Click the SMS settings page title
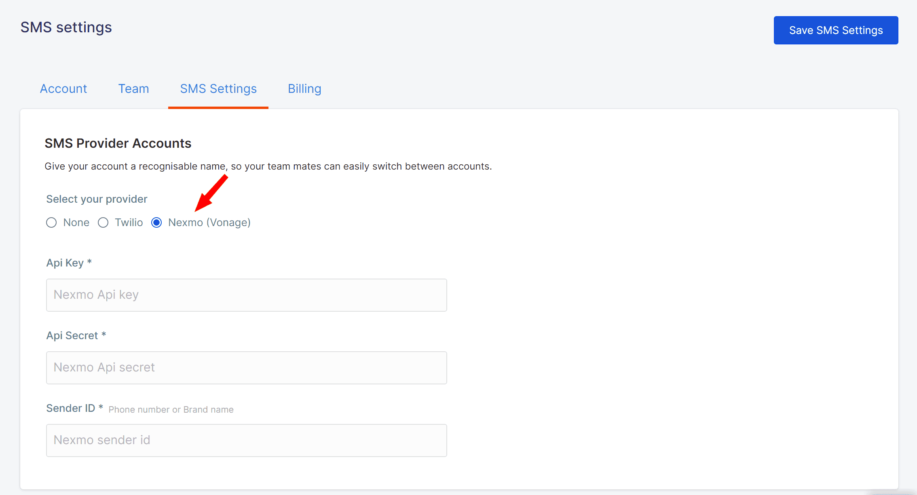Screen dimensions: 917x495 [x=66, y=27]
